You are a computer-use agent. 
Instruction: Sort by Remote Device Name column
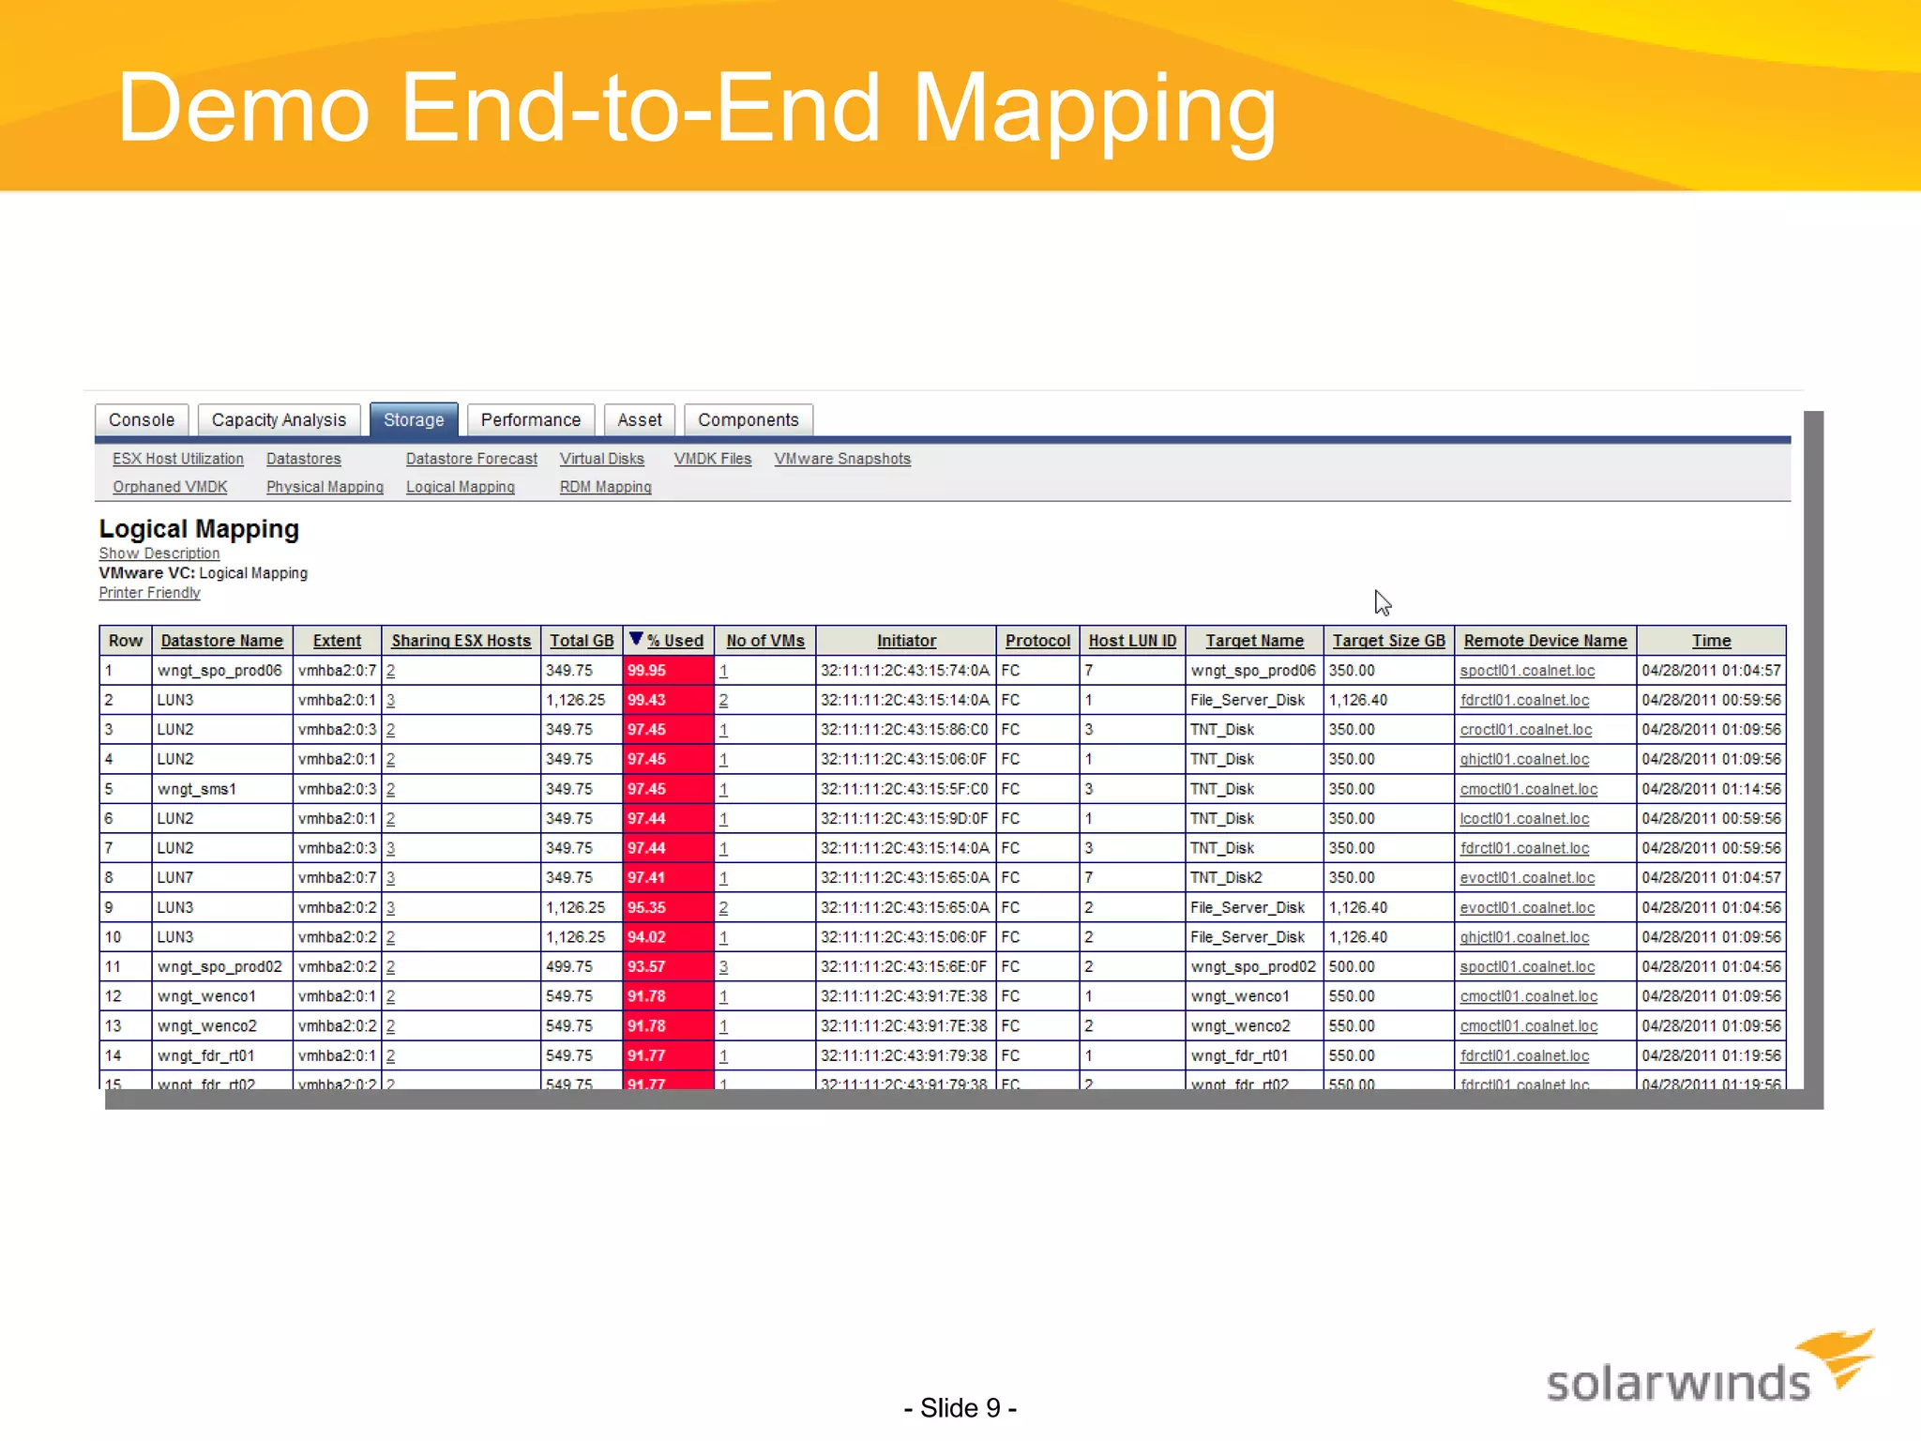coord(1545,641)
